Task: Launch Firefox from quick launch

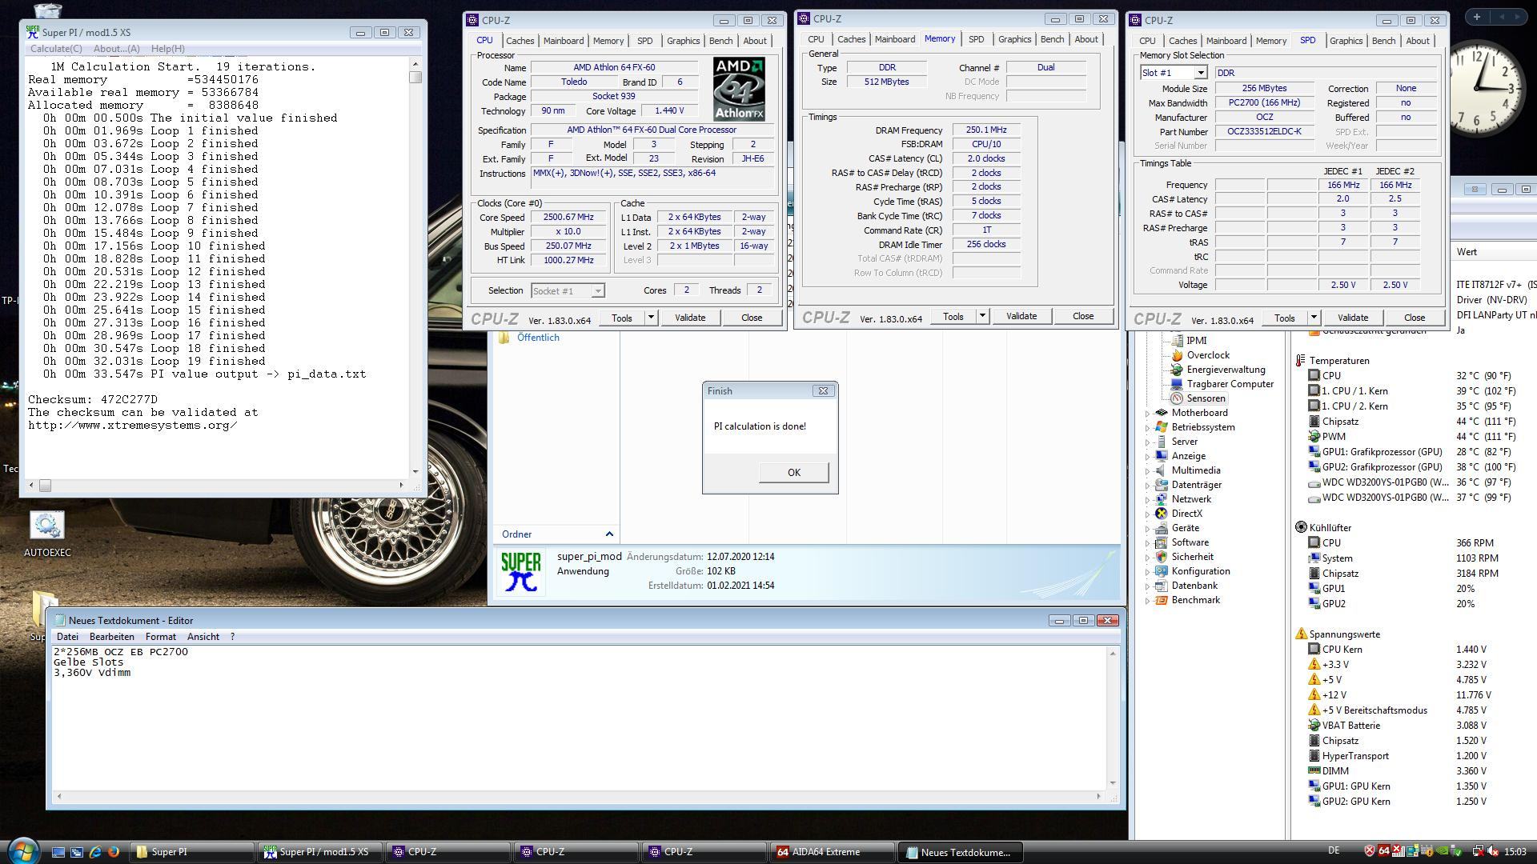Action: point(114,852)
